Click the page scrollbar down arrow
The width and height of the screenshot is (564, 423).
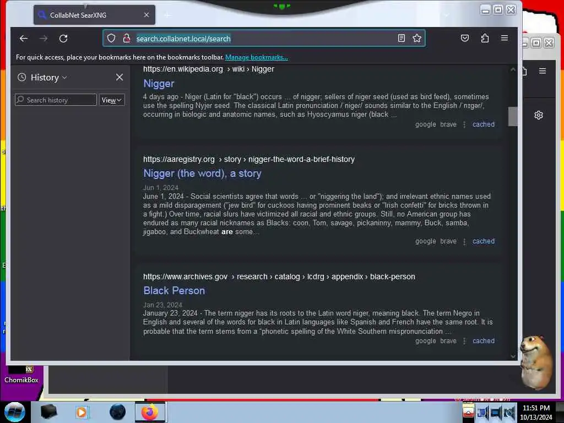pyautogui.click(x=513, y=356)
